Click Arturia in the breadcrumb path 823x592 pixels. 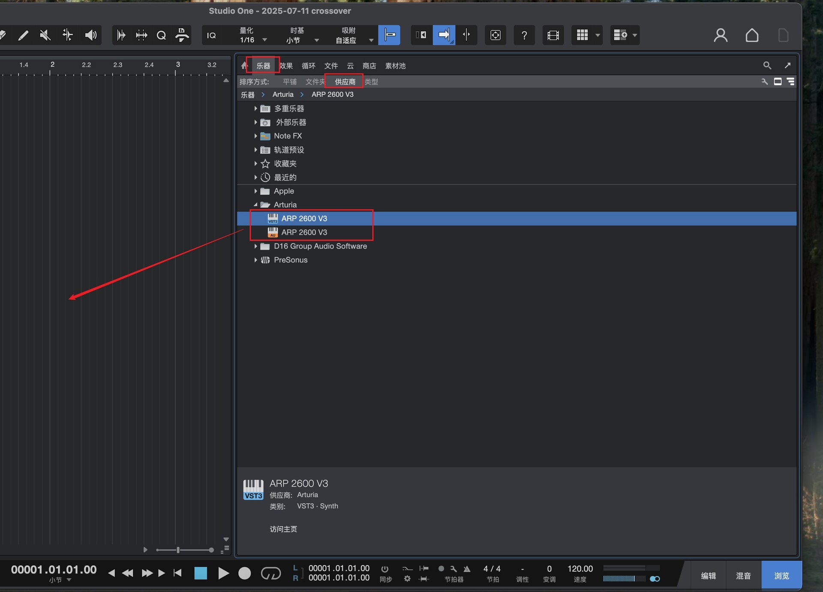pos(283,94)
